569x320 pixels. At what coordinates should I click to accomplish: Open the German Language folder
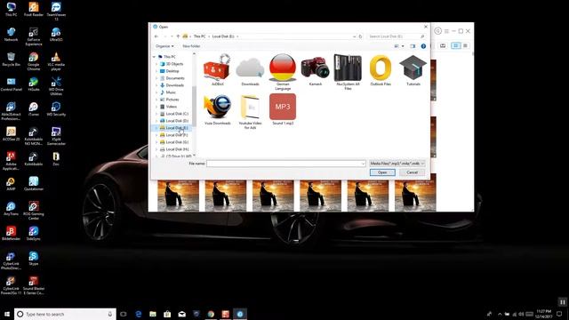[283, 72]
